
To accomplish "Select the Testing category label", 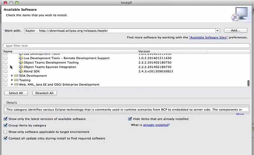I will coord(25,80).
